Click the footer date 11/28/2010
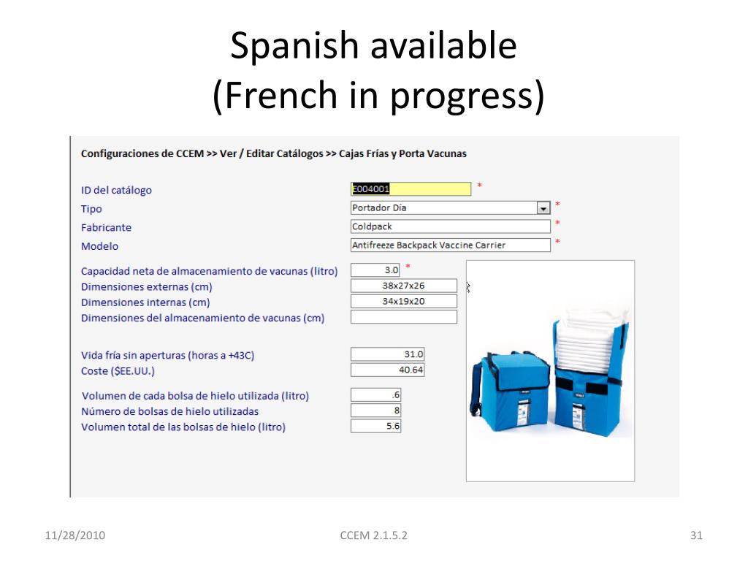748x561 pixels. pos(75,535)
